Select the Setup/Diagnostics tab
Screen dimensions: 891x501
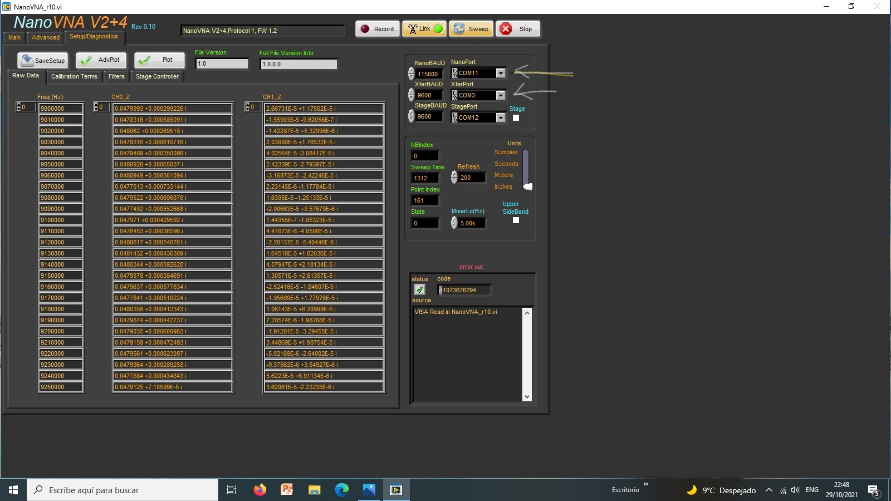click(x=94, y=37)
